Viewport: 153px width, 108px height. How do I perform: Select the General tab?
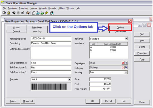point(16,31)
